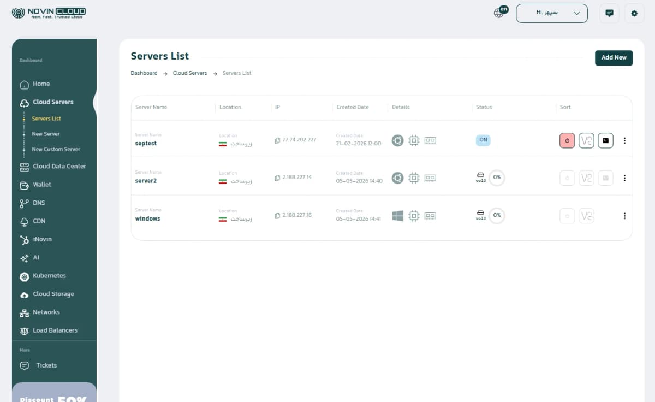Viewport: 655px width, 402px height.
Task: Click the Add New button
Action: 614,57
